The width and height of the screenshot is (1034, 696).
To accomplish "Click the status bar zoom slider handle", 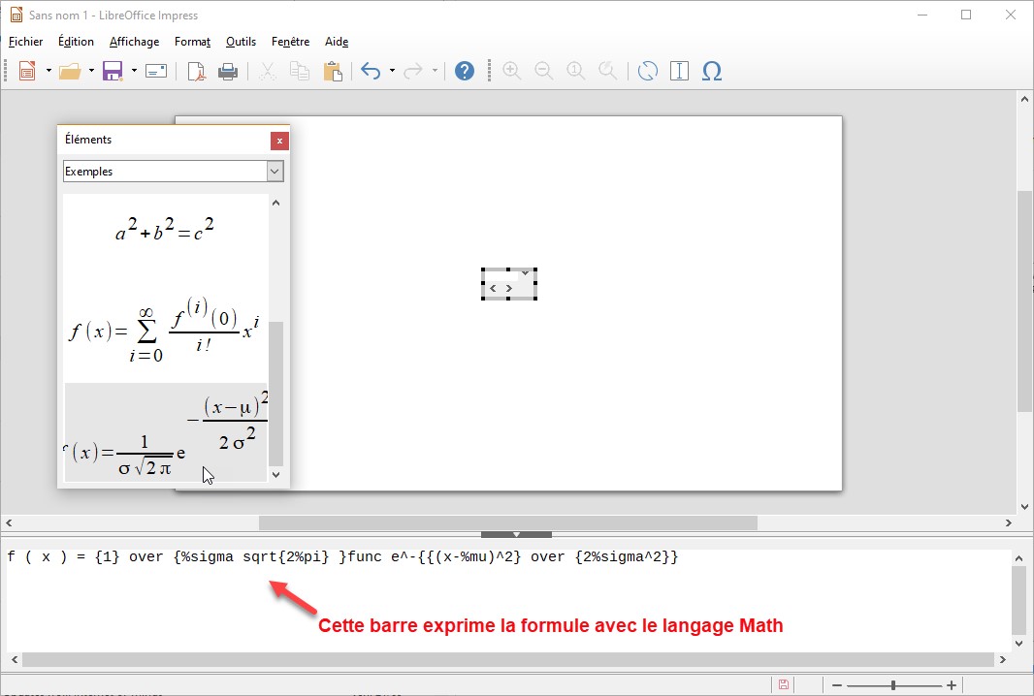I will pyautogui.click(x=892, y=684).
